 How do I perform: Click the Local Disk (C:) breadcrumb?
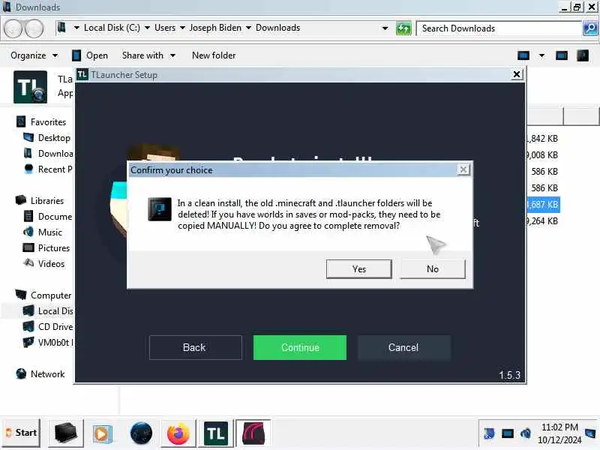[x=112, y=28]
